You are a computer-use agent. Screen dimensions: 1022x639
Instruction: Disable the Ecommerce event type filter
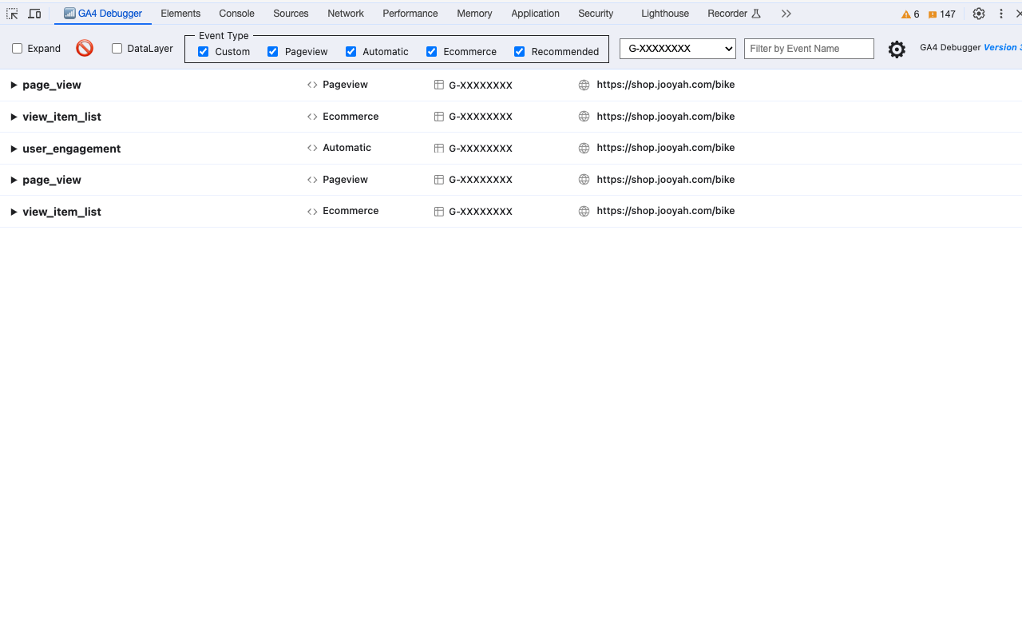click(x=431, y=50)
